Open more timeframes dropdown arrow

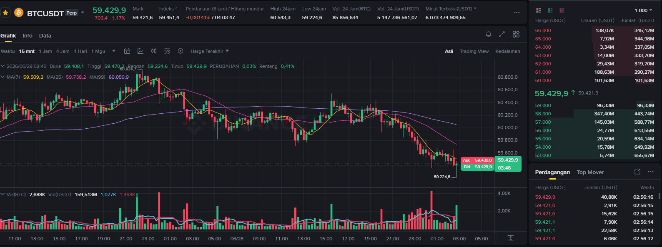click(x=114, y=51)
